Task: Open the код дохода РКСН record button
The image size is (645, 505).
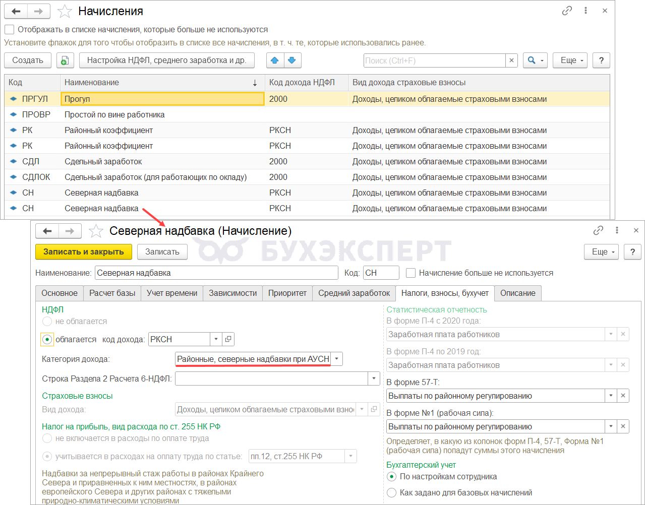Action: point(228,339)
